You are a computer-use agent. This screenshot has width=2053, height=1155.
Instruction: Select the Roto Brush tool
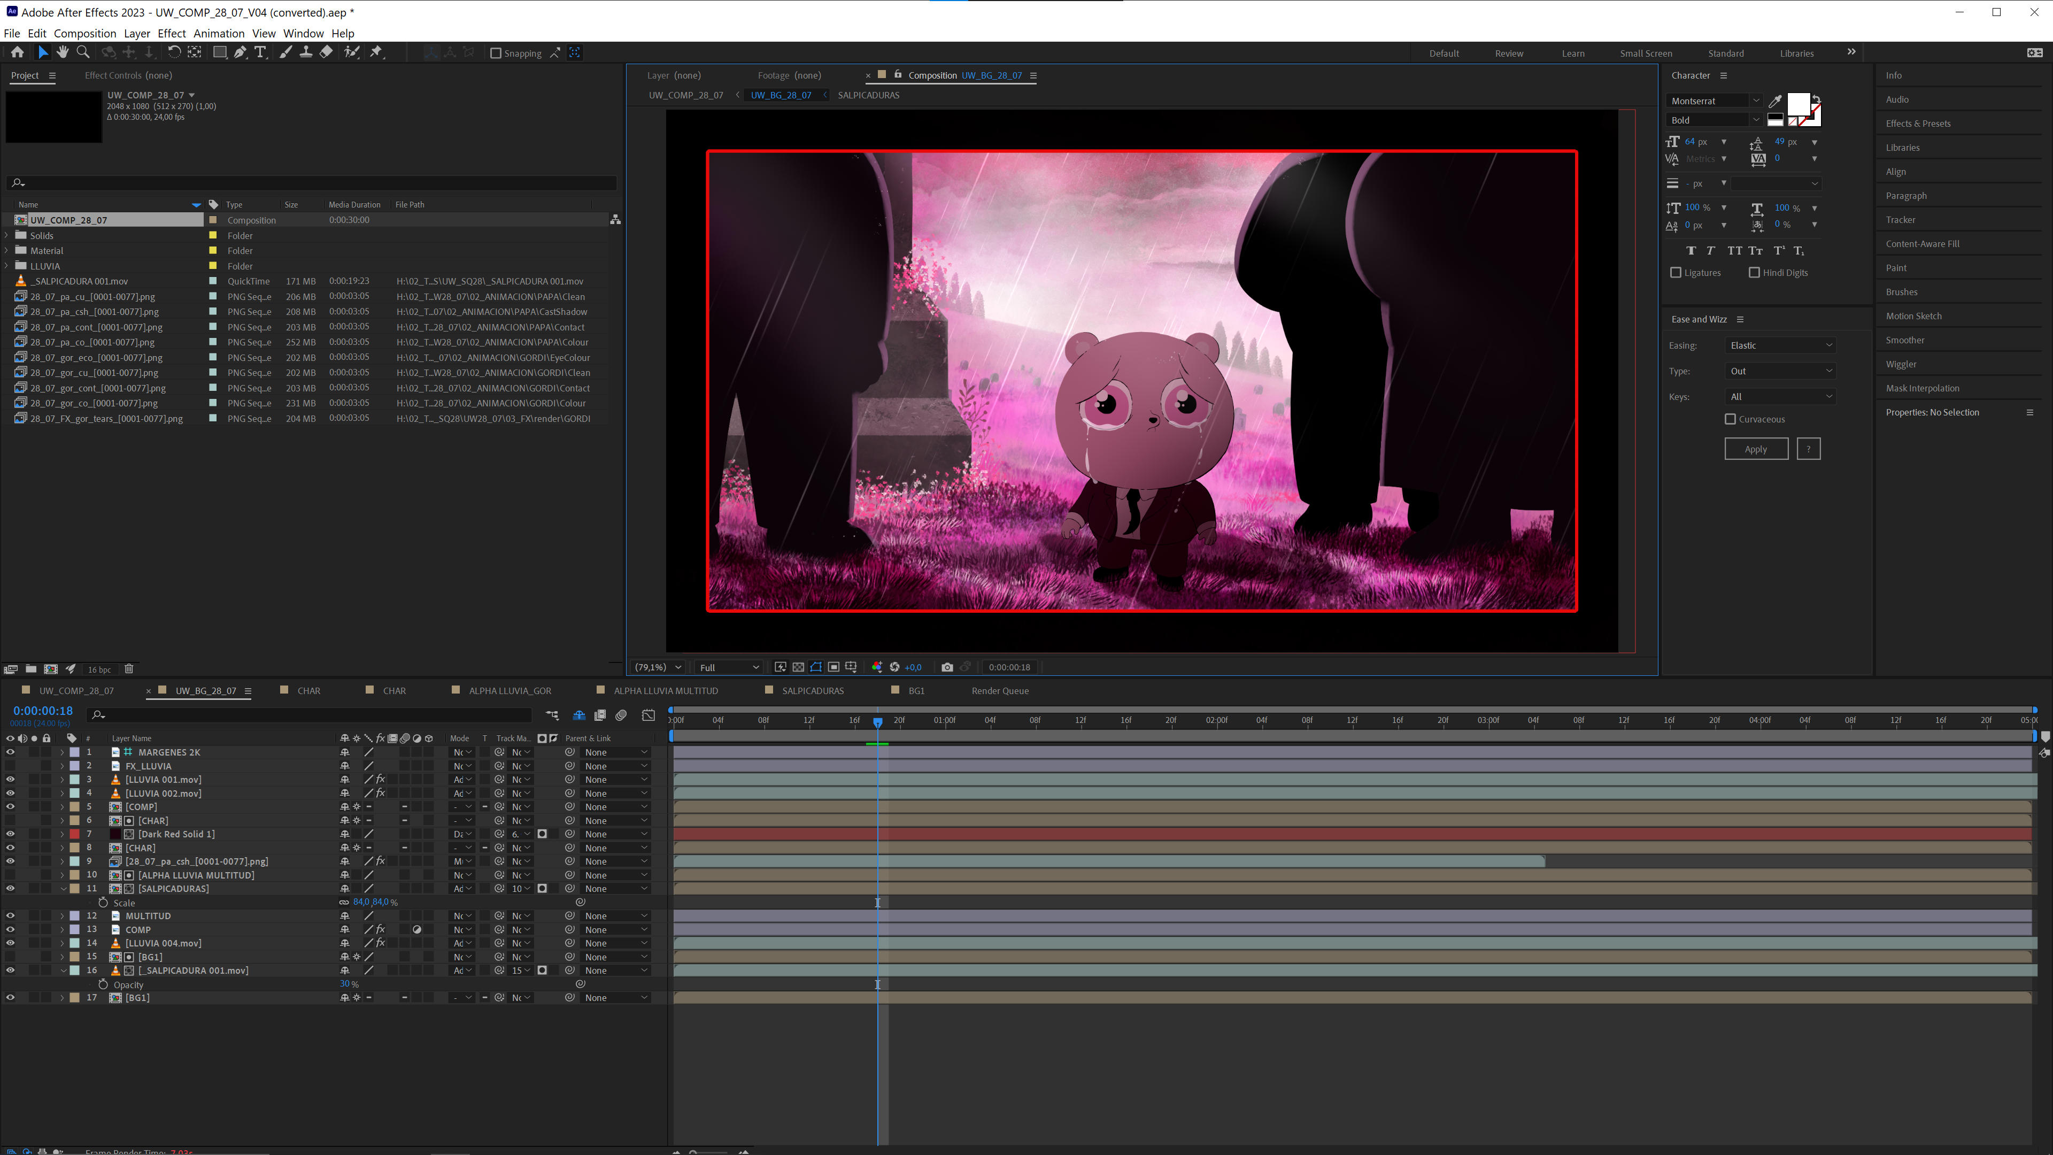(351, 52)
